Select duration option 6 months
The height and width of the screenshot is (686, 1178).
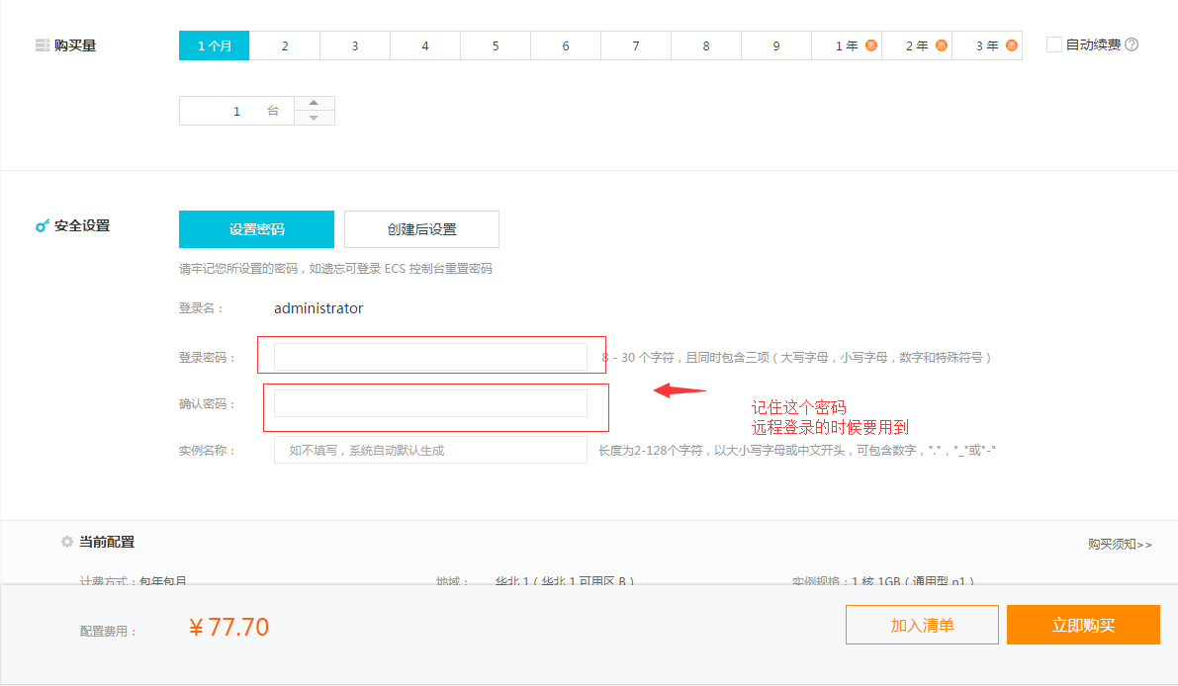pos(565,44)
